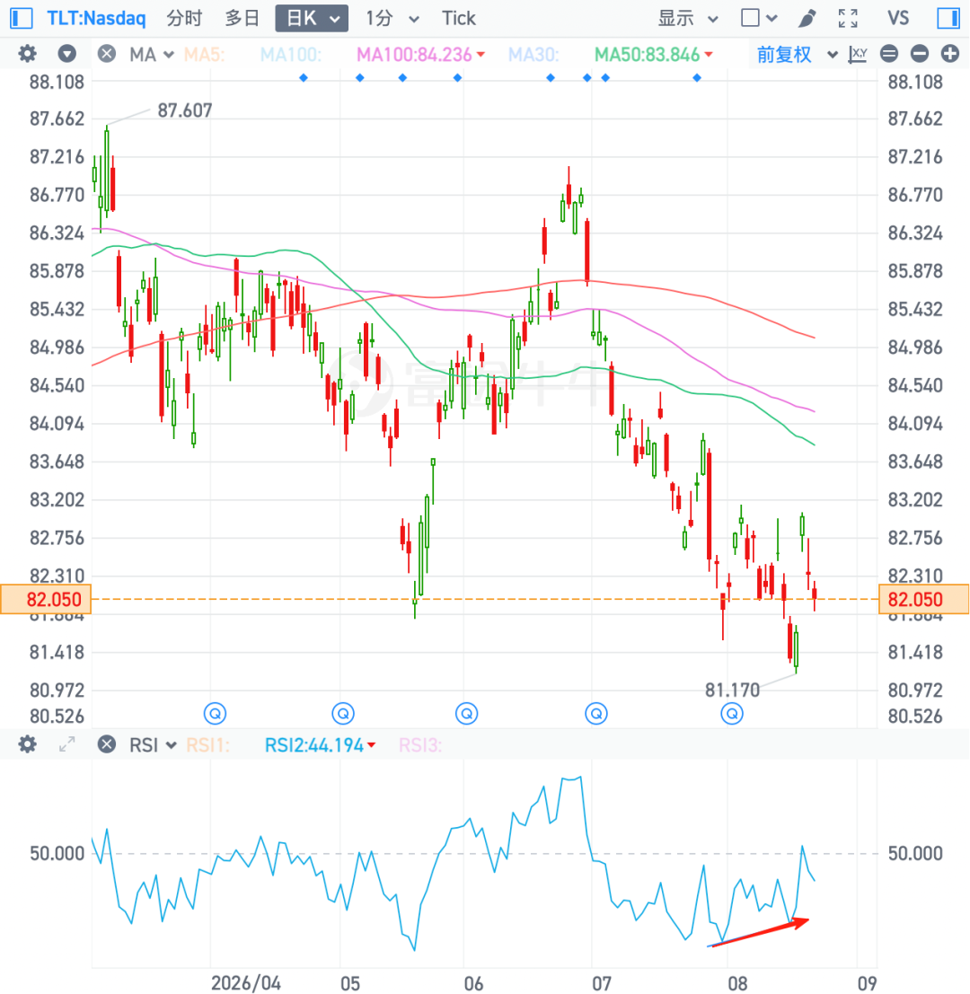
Task: Open the MA indicator type dropdown
Action: tap(152, 55)
